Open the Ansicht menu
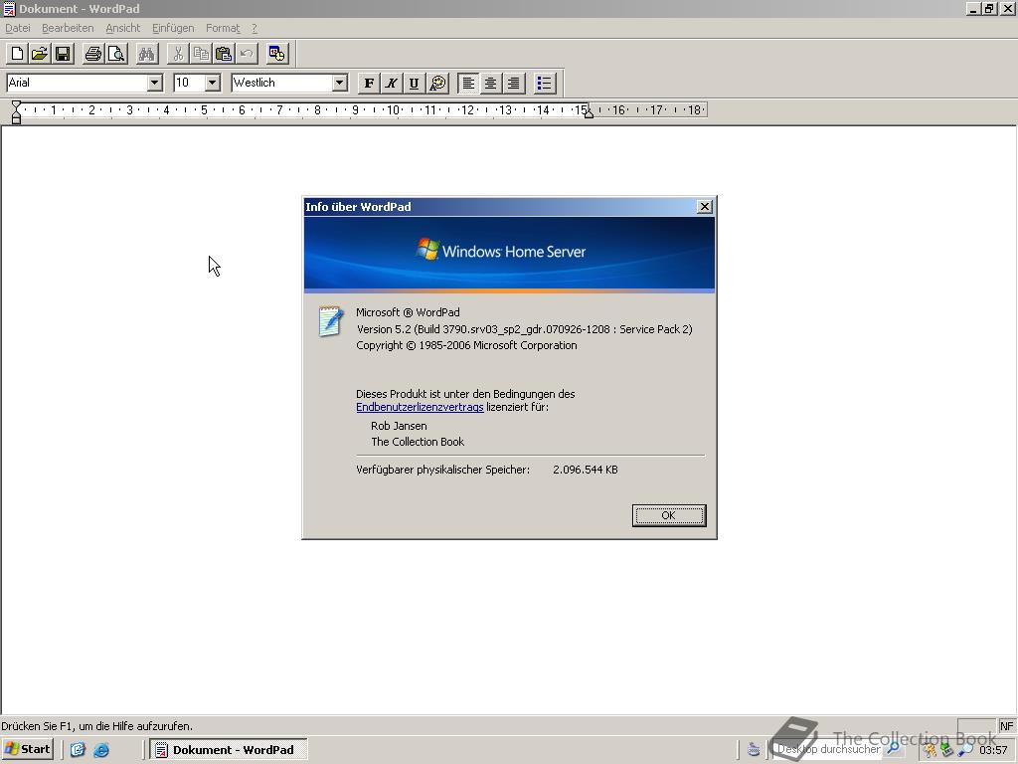 point(122,28)
